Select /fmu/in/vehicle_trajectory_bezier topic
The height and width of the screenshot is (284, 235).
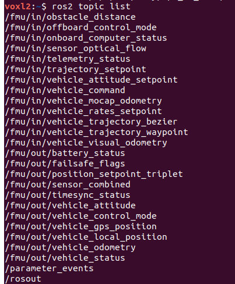click(92, 122)
